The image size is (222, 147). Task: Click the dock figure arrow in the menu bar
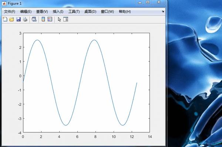pos(163,11)
